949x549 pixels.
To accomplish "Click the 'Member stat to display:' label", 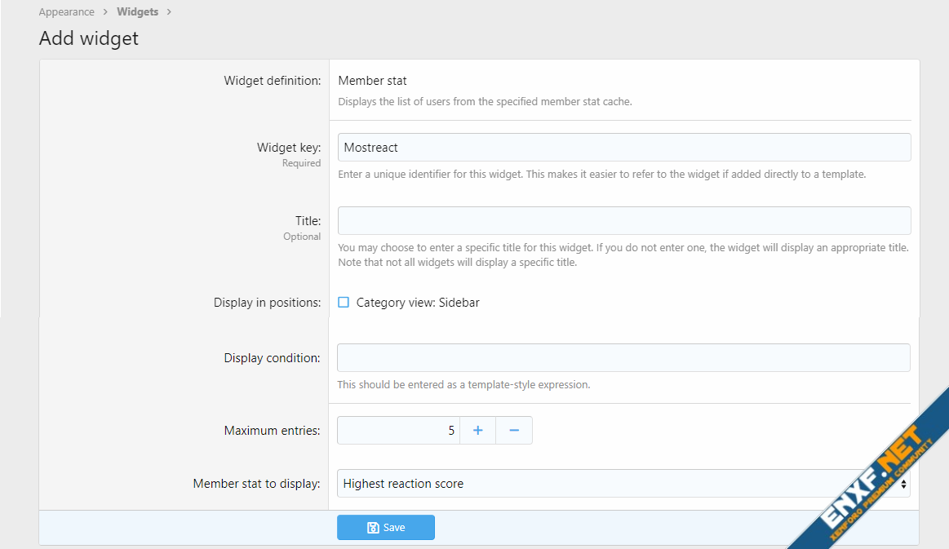I will (x=256, y=484).
